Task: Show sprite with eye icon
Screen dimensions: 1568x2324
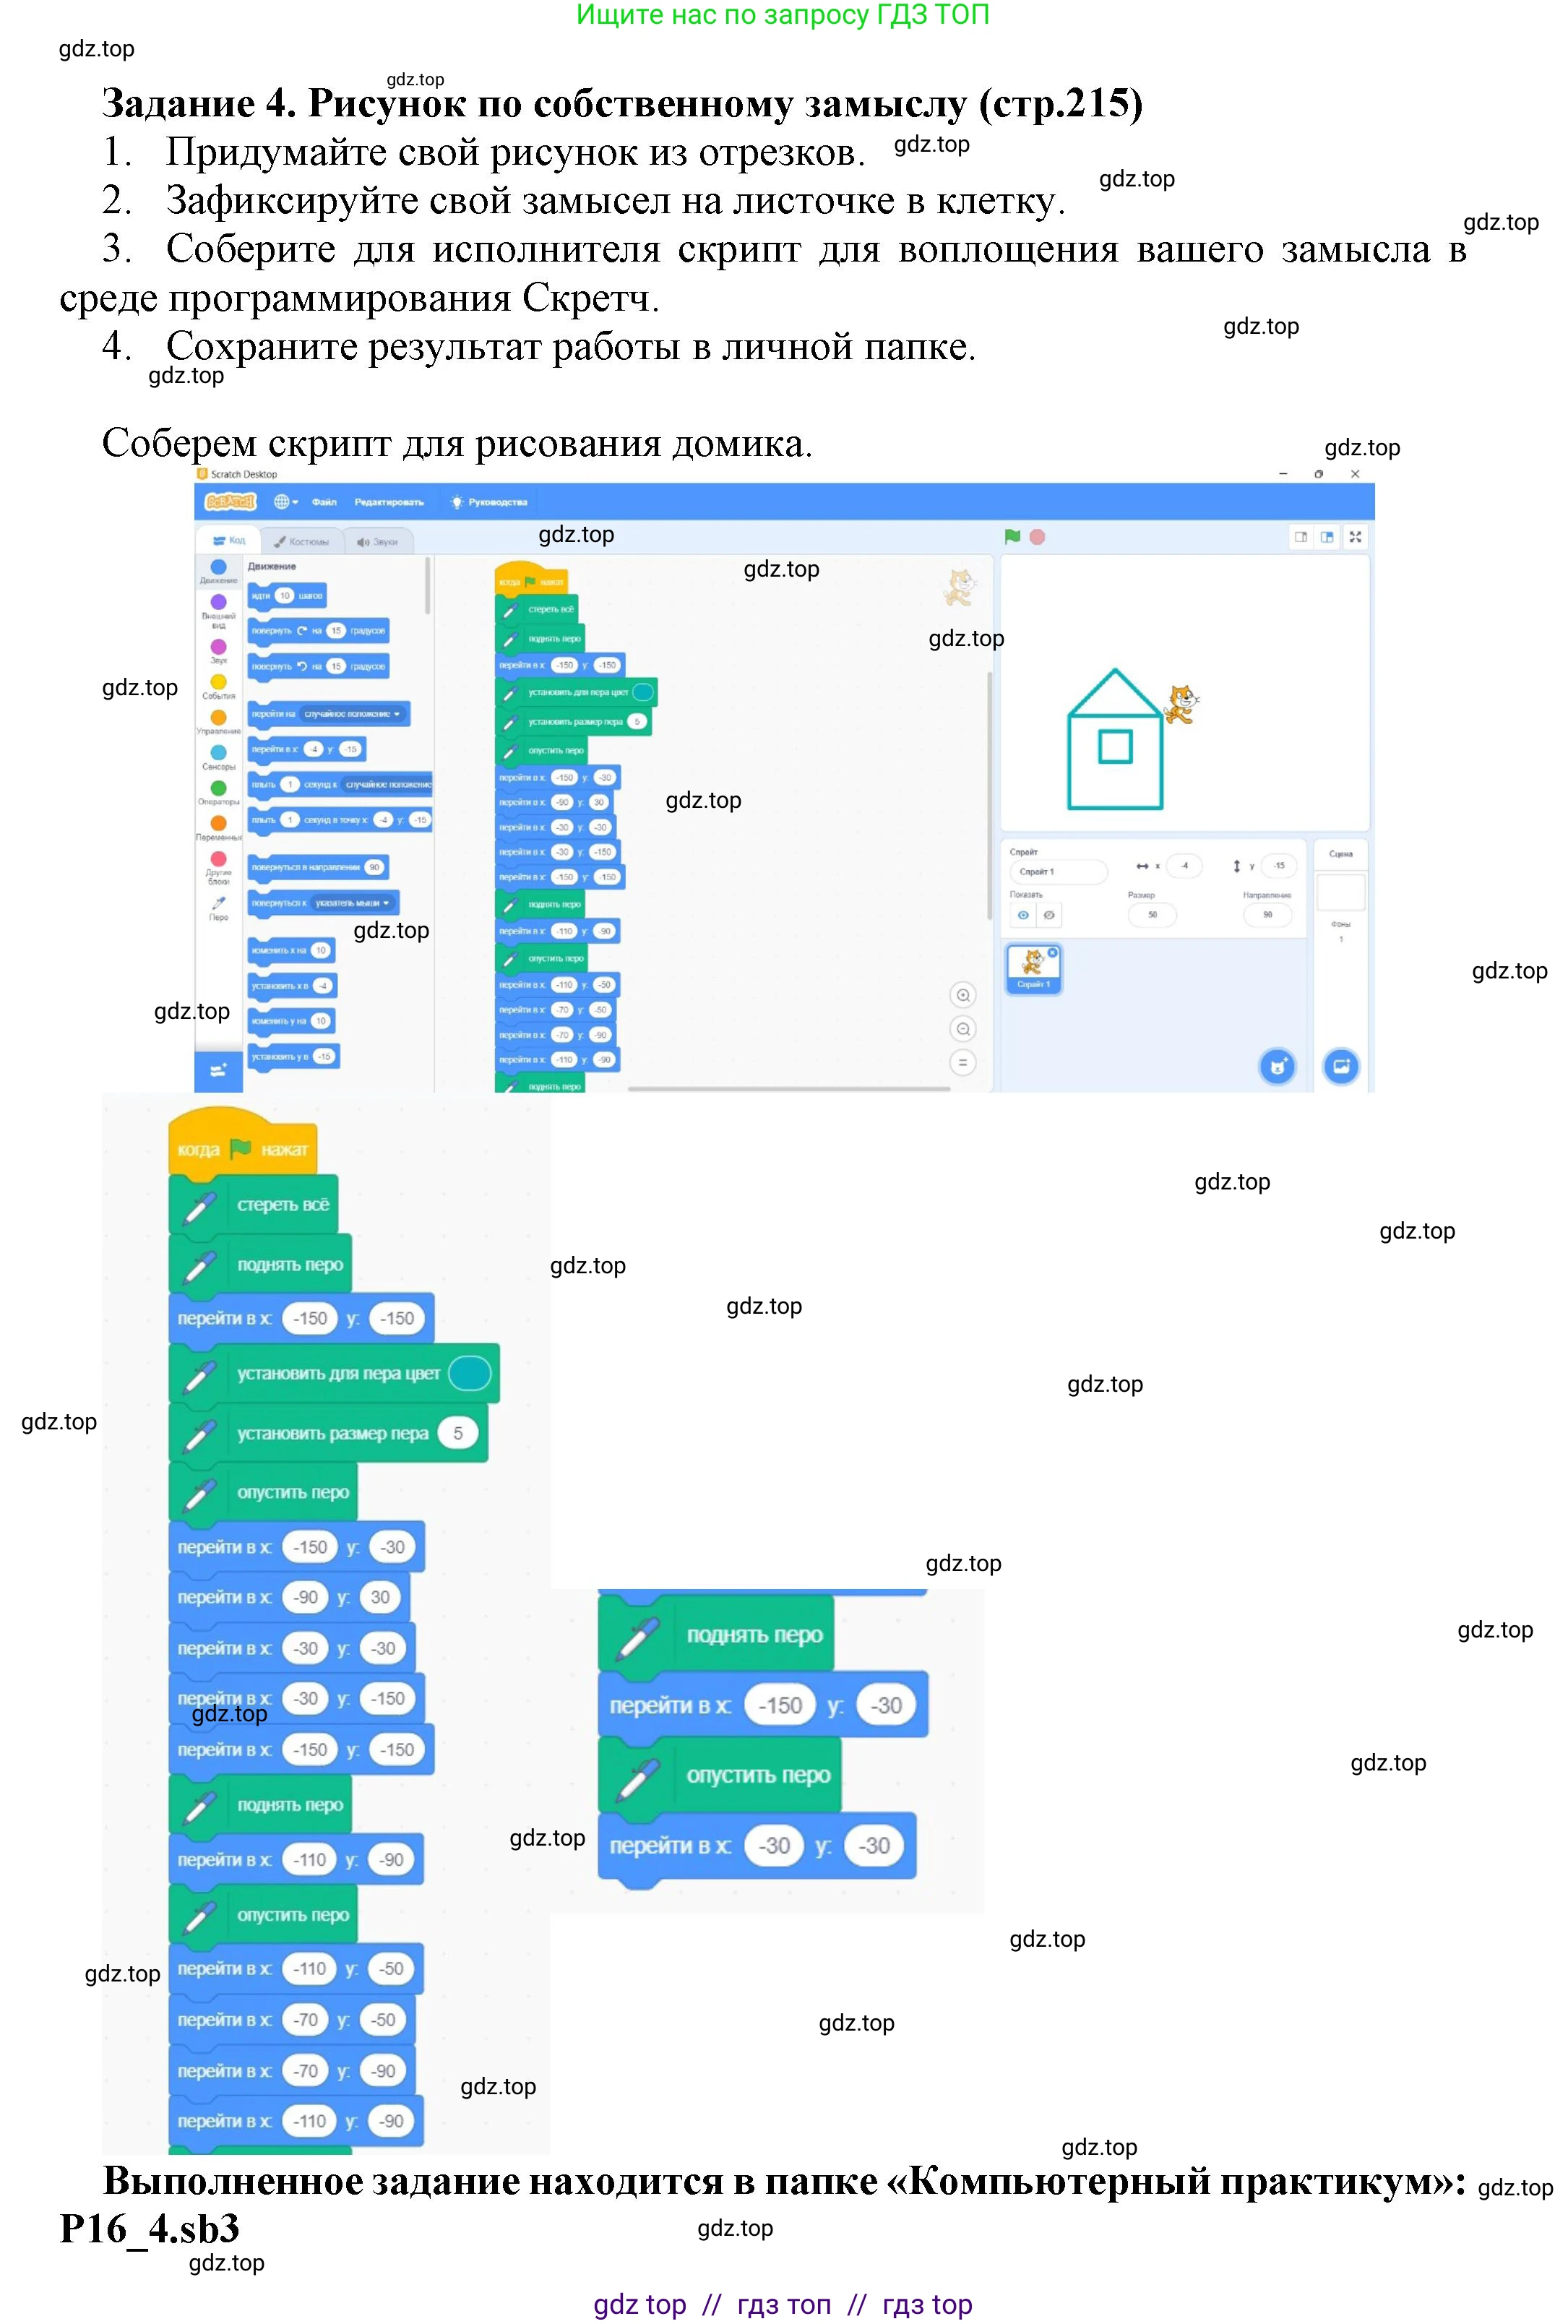Action: [1023, 915]
